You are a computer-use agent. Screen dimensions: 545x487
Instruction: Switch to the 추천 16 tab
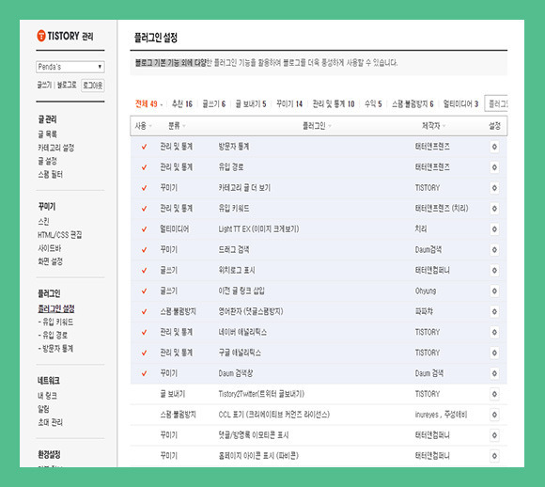(x=182, y=103)
